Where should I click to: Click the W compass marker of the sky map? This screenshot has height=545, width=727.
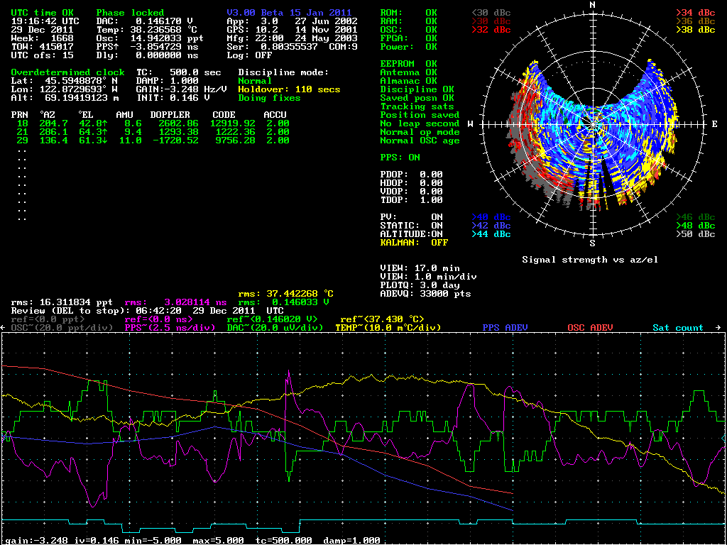[471, 123]
